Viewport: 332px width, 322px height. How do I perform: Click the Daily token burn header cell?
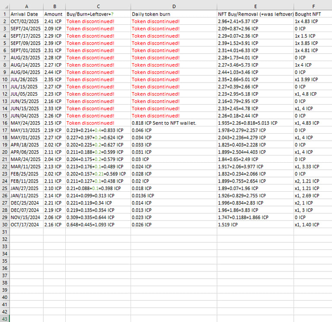[x=174, y=14]
